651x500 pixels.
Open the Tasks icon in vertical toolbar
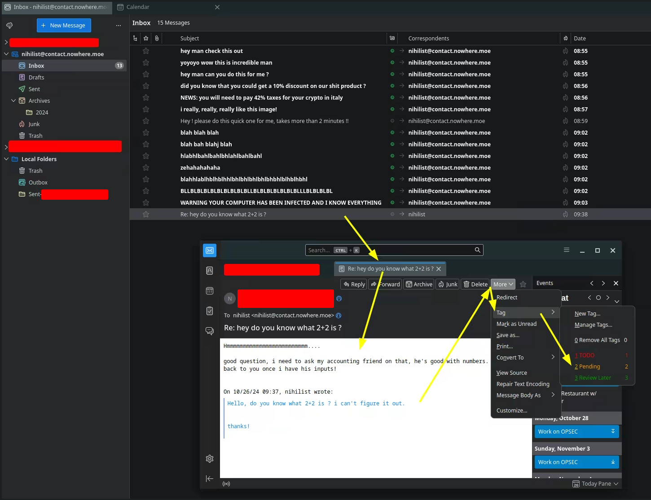(x=210, y=311)
